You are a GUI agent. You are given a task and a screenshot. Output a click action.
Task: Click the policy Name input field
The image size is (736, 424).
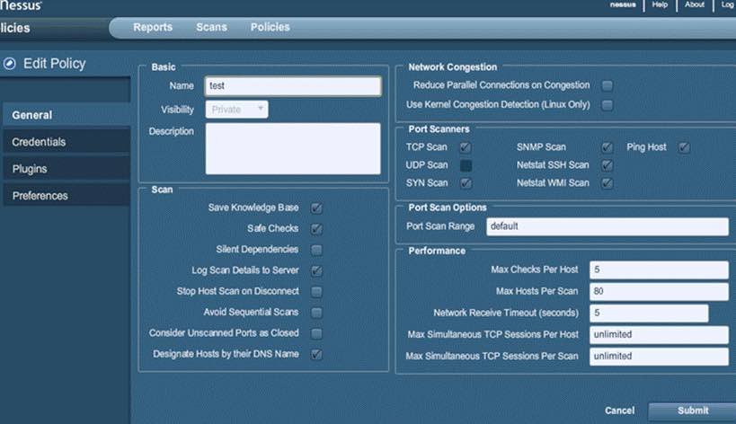click(x=293, y=86)
